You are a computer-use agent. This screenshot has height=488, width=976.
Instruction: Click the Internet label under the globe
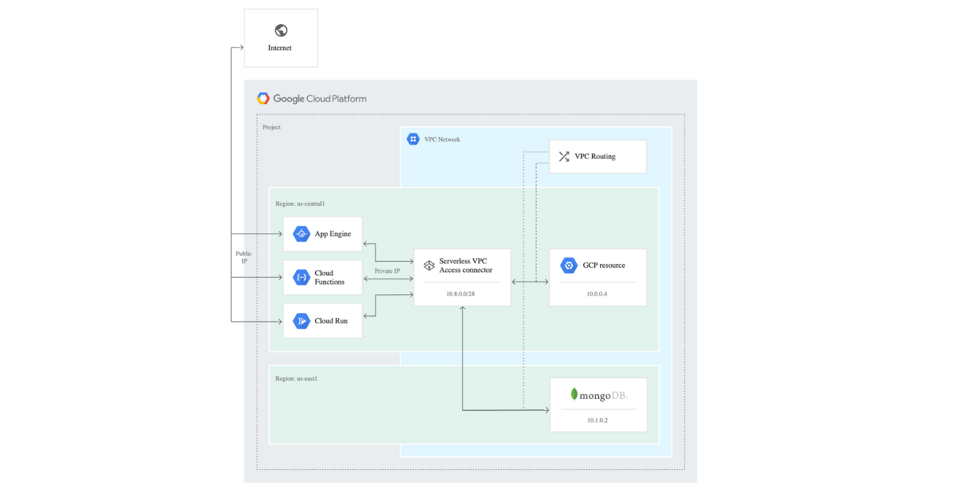[280, 47]
